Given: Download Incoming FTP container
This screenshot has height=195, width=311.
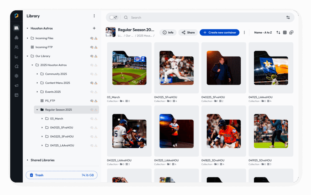Looking at the screenshot, I should coord(96,47).
